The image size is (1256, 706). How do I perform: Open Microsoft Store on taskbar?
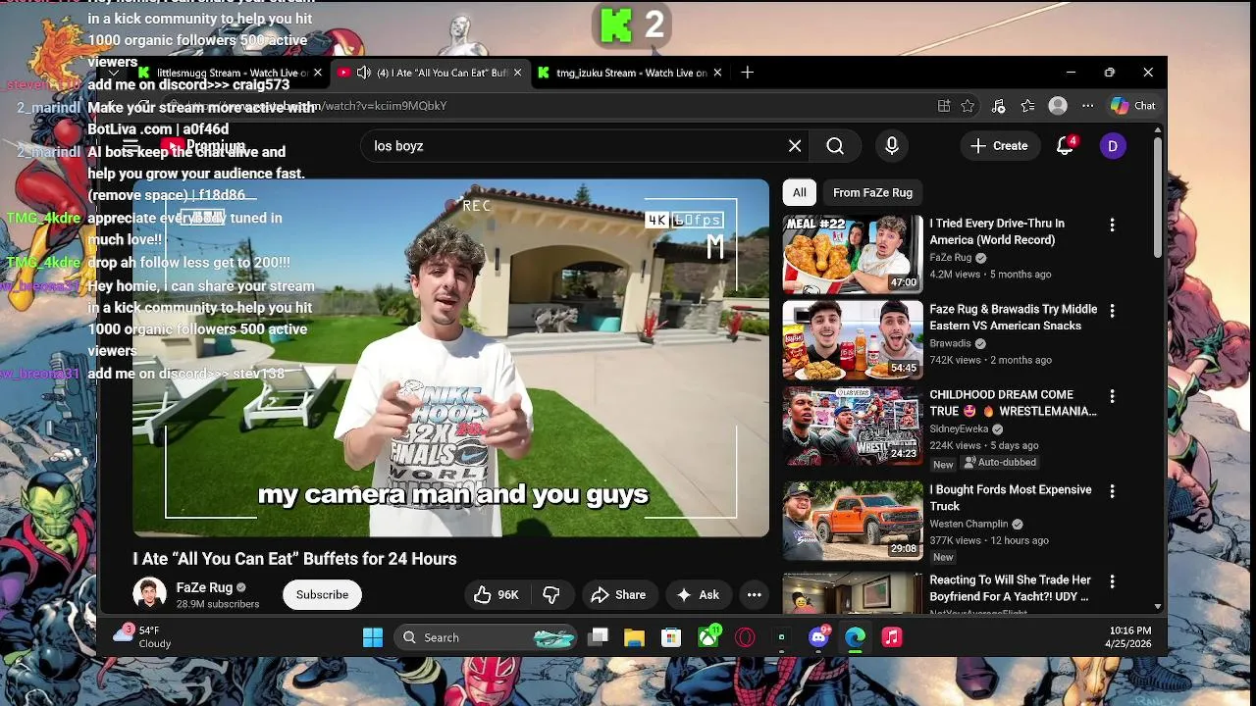[x=671, y=638]
